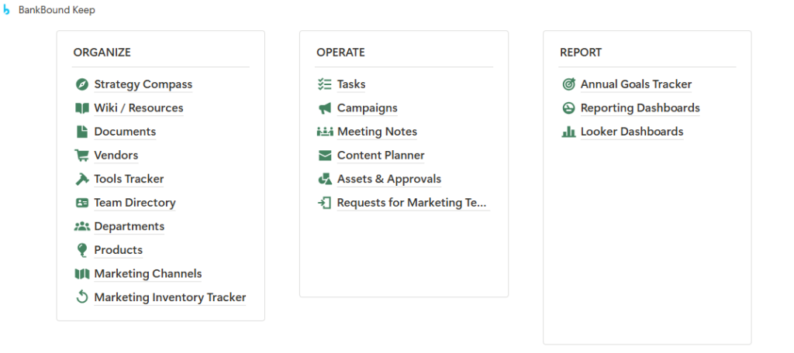
Task: Click the hammer icon beside Tools Tracker
Action: (x=82, y=179)
